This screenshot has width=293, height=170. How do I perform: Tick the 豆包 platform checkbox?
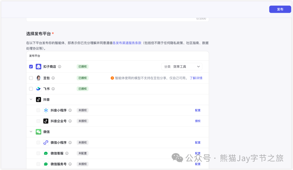(x=31, y=78)
